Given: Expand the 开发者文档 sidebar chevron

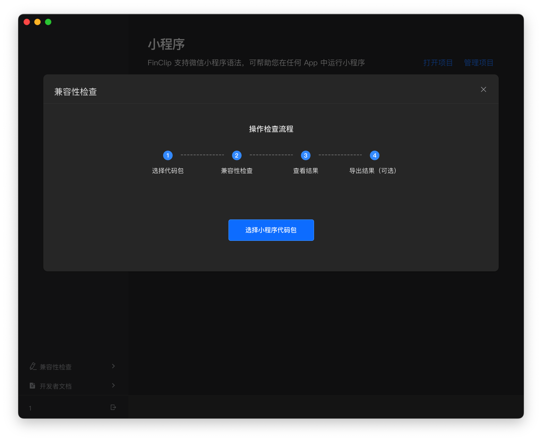Looking at the screenshot, I should tap(113, 385).
